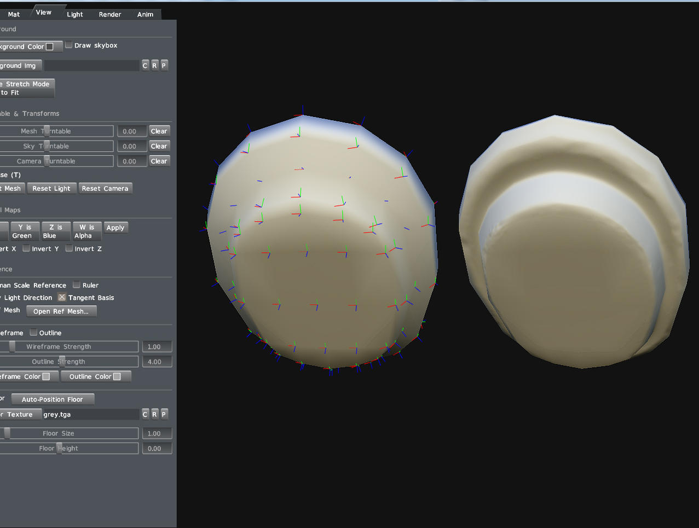This screenshot has width=699, height=528.
Task: Turn on the Ruler checkbox
Action: point(76,285)
